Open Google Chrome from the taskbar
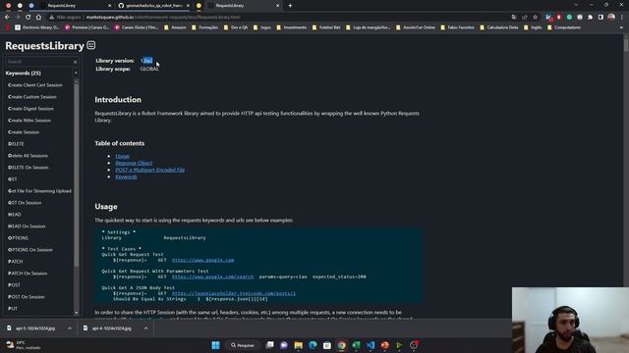 342,345
